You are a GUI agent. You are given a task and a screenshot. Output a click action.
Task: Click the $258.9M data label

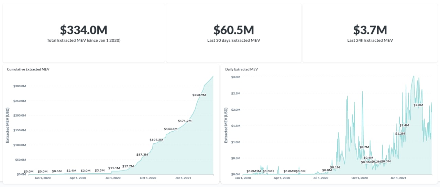pyautogui.click(x=199, y=95)
